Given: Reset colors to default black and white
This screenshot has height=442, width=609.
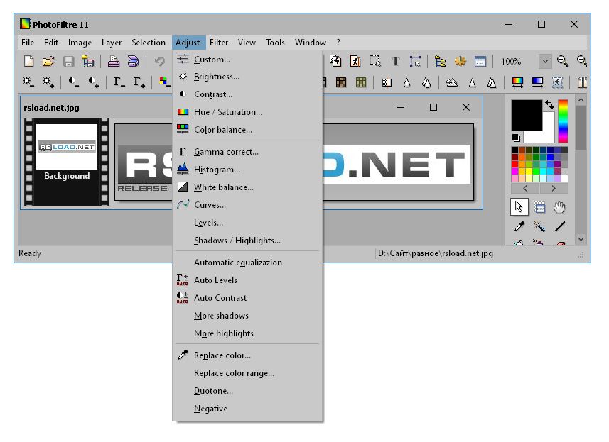Looking at the screenshot, I should tap(517, 138).
